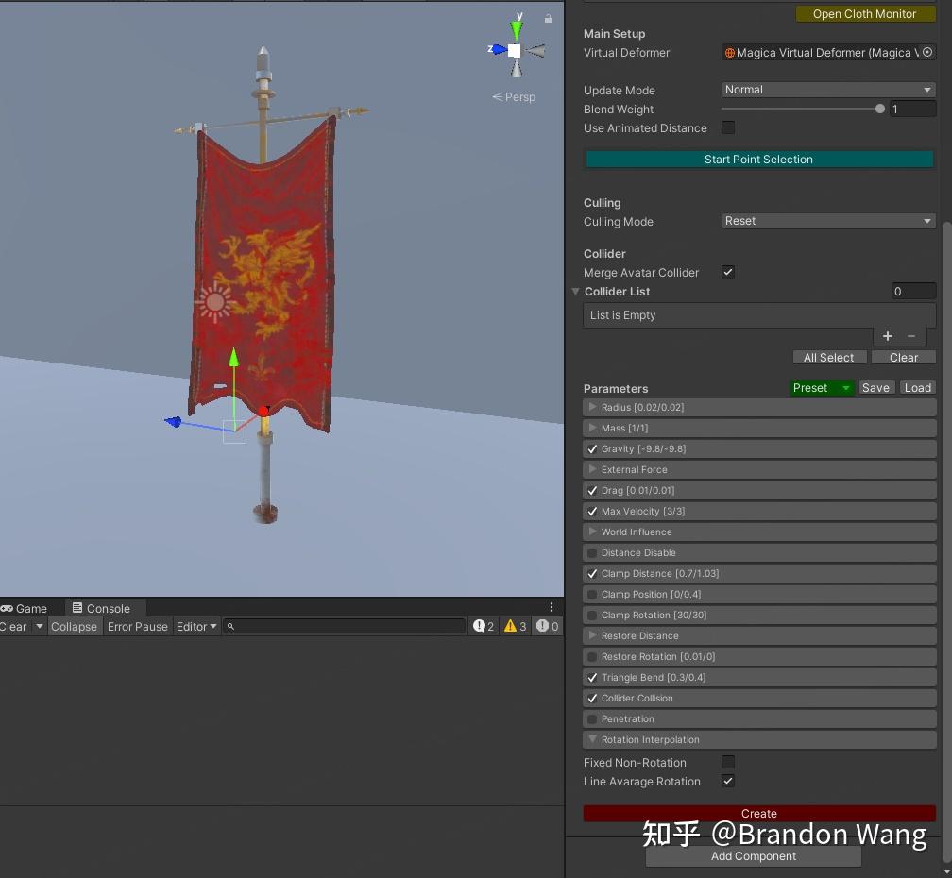
Task: Click the Blend Weight slider handle
Action: pos(880,110)
